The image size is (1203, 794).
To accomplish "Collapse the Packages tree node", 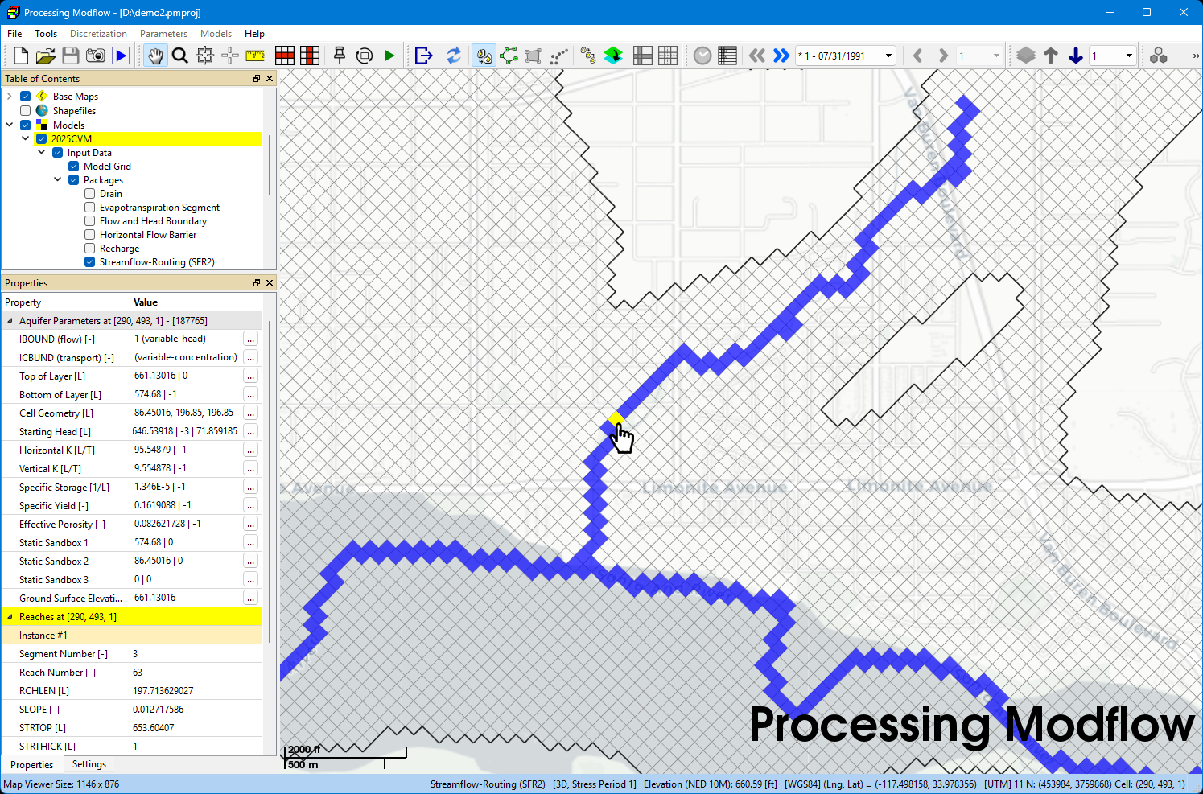I will pos(58,180).
